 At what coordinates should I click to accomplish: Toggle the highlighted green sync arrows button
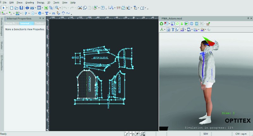click(177, 24)
